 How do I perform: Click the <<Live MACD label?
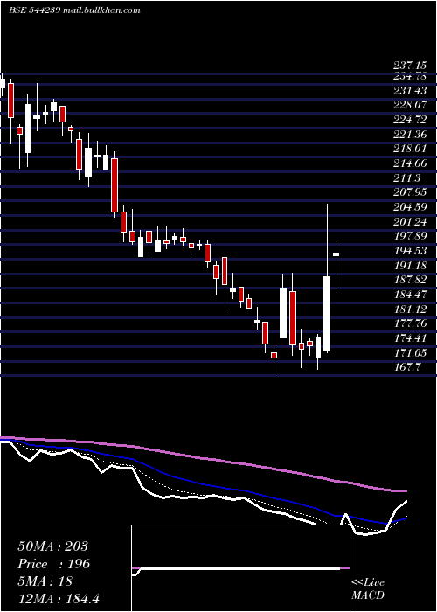pyautogui.click(x=368, y=589)
